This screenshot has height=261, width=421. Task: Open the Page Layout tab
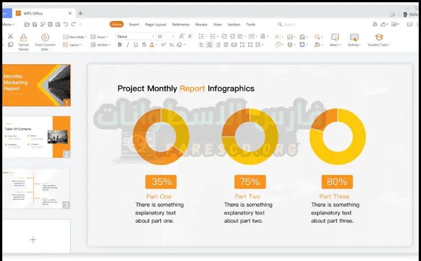click(155, 25)
